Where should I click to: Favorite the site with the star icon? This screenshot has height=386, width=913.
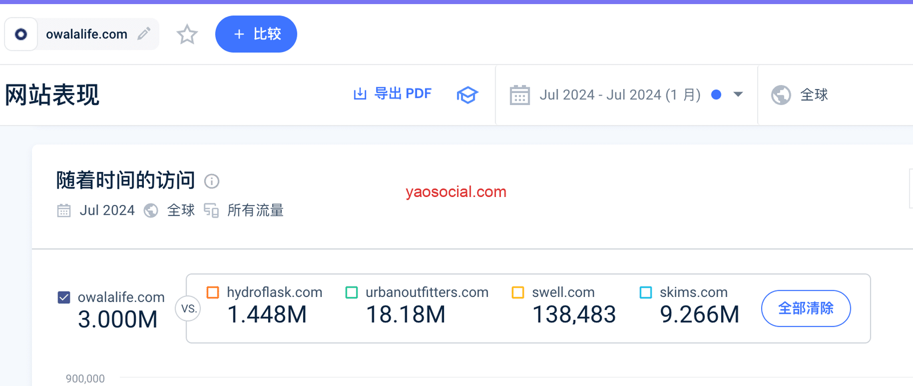(x=187, y=34)
